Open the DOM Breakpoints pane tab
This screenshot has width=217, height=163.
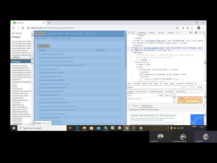[x=156, y=92]
